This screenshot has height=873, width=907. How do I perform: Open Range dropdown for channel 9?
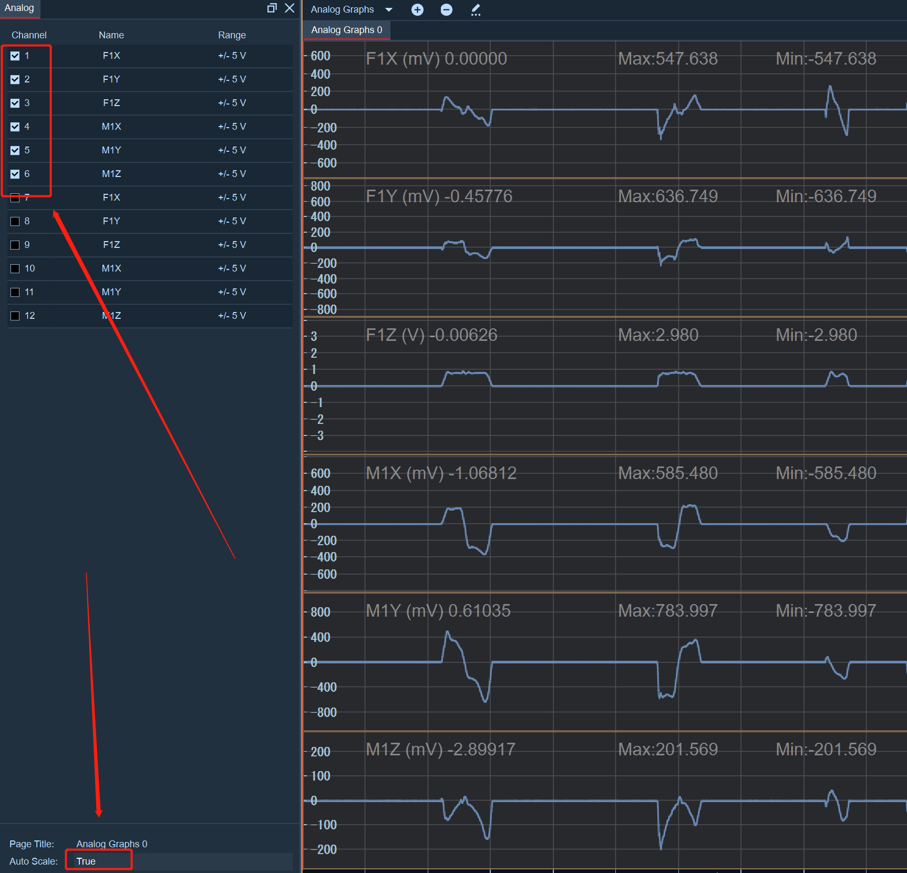click(x=232, y=245)
